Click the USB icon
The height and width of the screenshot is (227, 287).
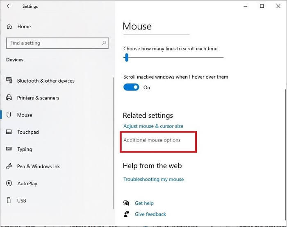9,200
